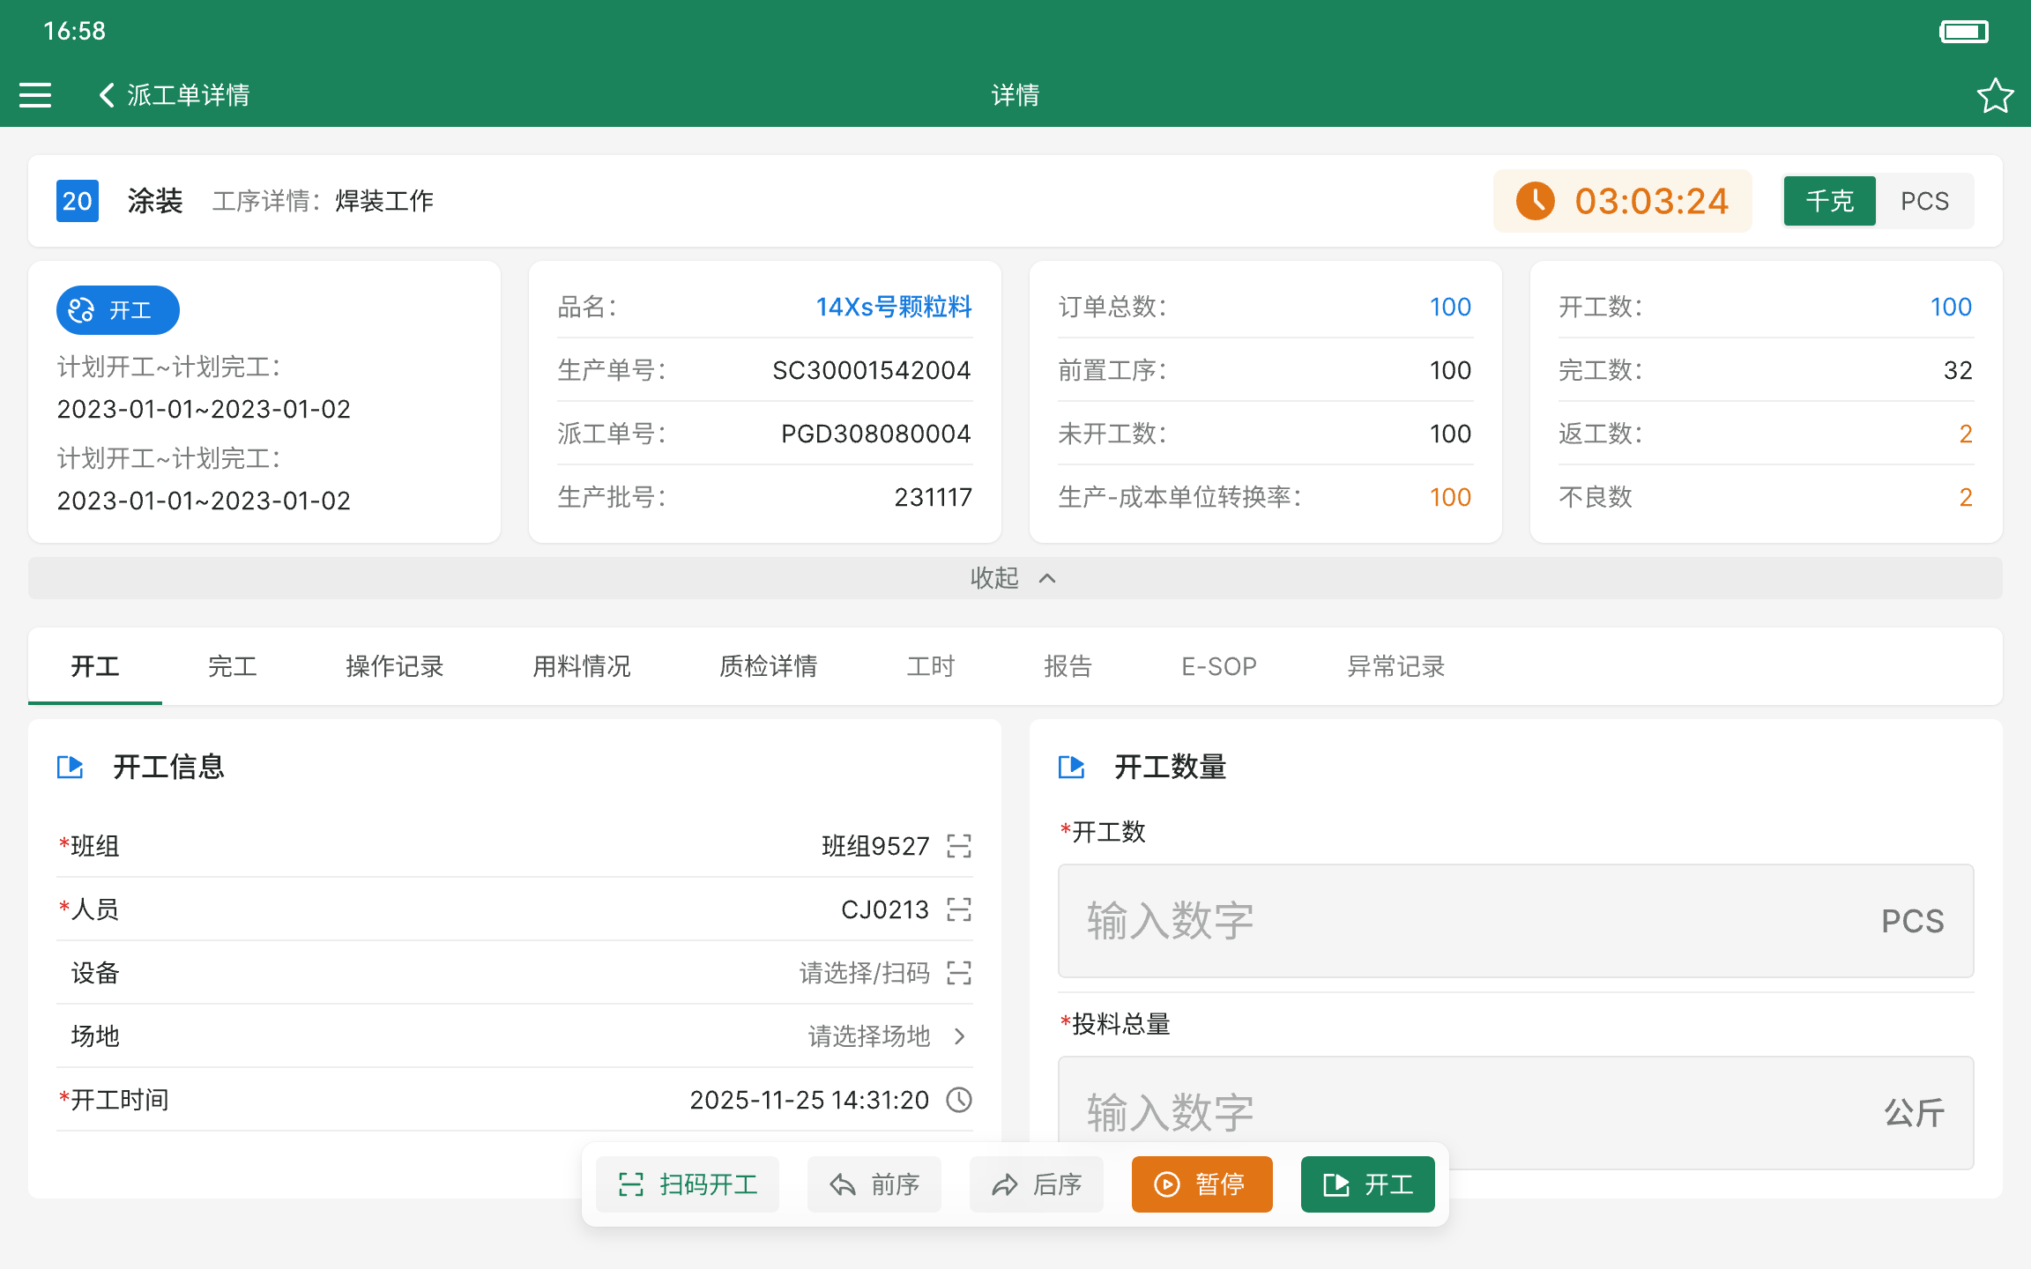Screen dimensions: 2031x1269
Task: Click batch number 231117
Action: [x=934, y=497]
